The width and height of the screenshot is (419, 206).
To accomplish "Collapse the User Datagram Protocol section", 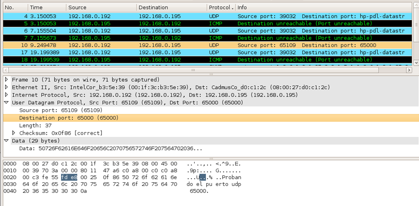I will pos(7,103).
